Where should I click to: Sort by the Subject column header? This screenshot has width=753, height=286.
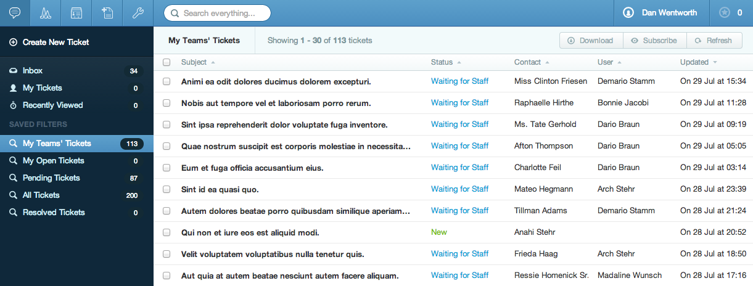[x=198, y=62]
